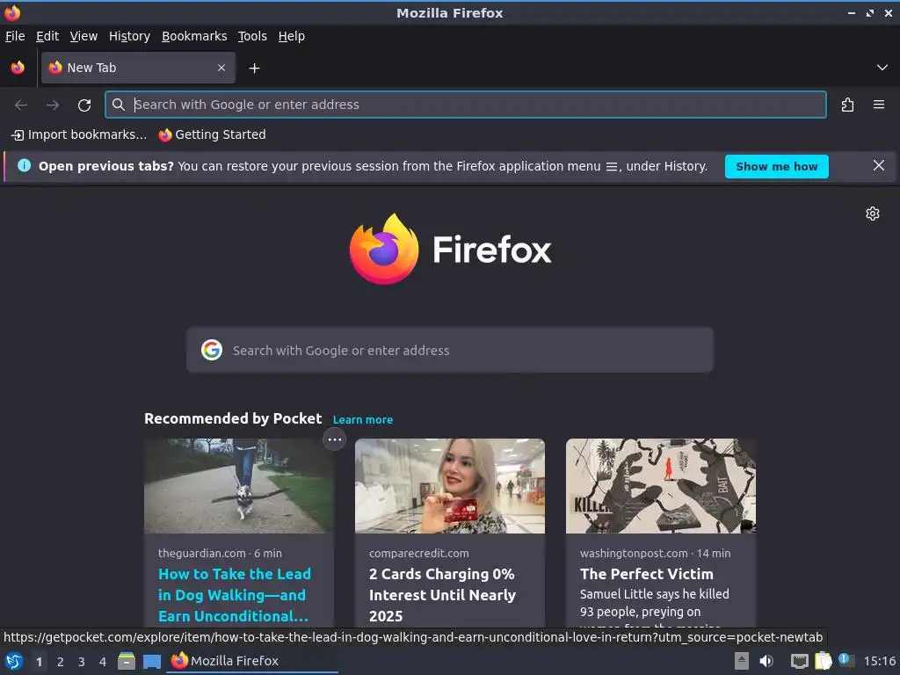Click comparecredit.com source text
This screenshot has width=900, height=675.
(x=419, y=554)
